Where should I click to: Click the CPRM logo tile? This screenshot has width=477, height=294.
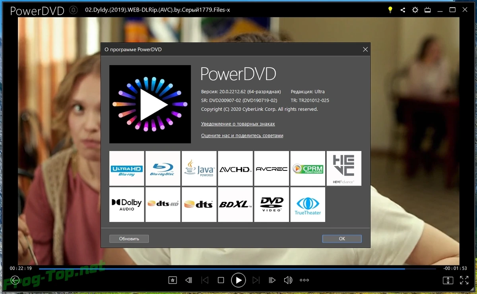308,168
